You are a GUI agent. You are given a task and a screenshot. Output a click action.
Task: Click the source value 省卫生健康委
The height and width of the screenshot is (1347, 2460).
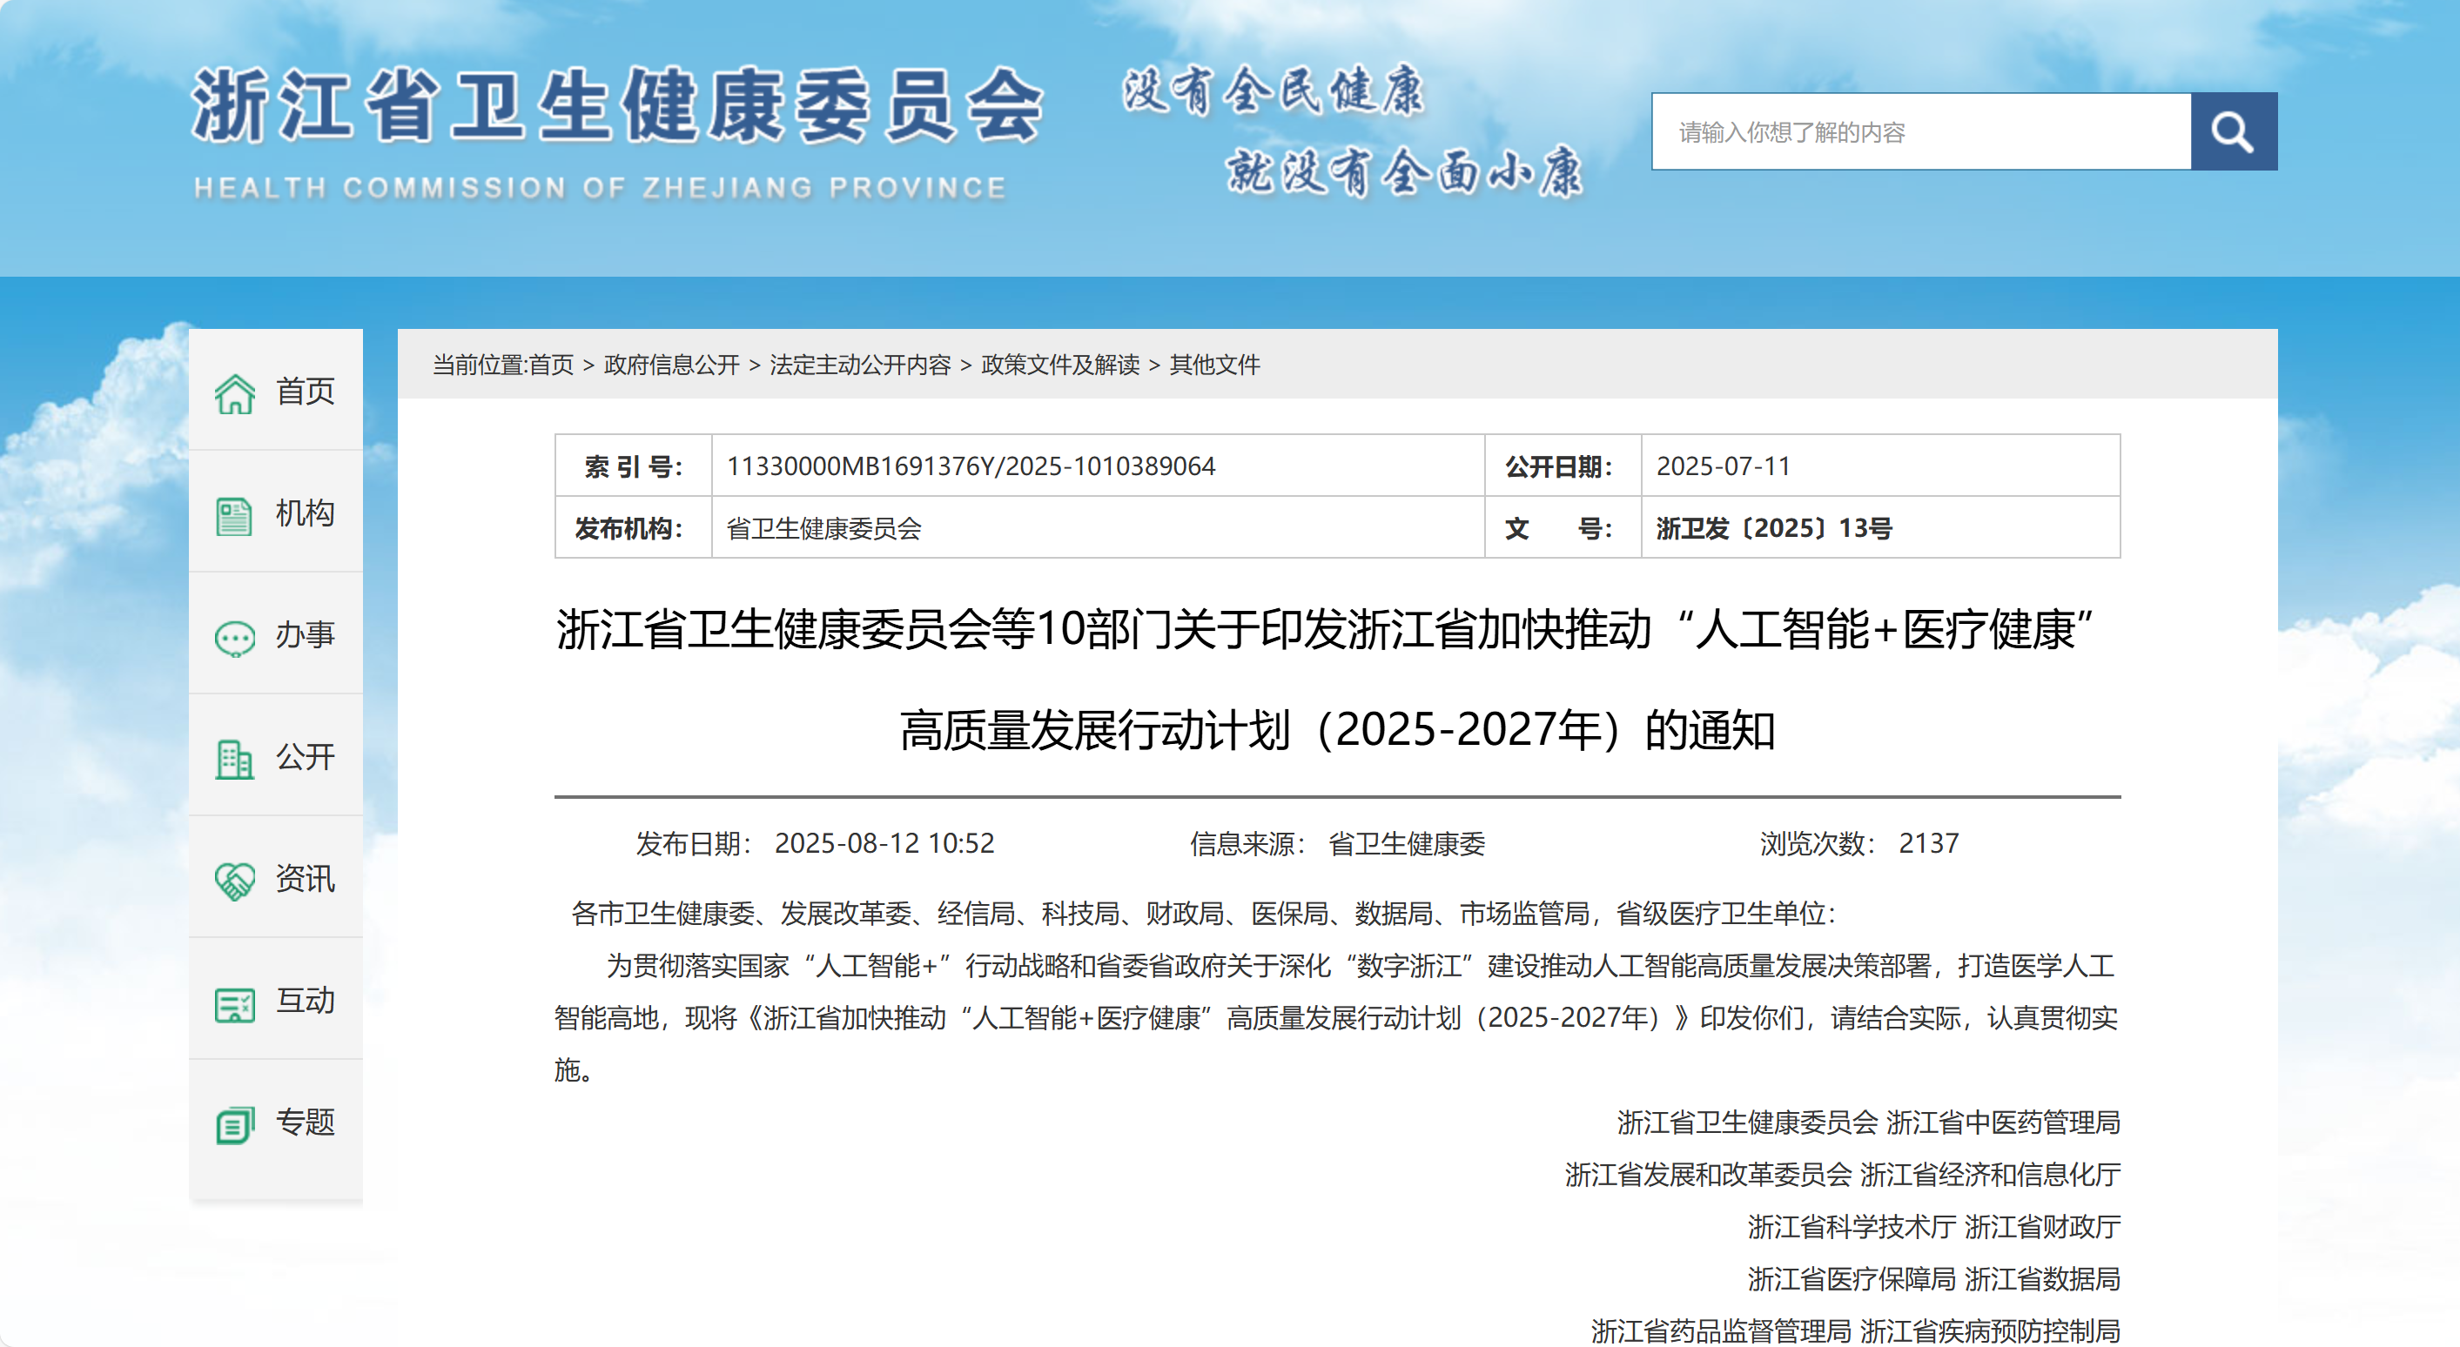pos(1407,843)
